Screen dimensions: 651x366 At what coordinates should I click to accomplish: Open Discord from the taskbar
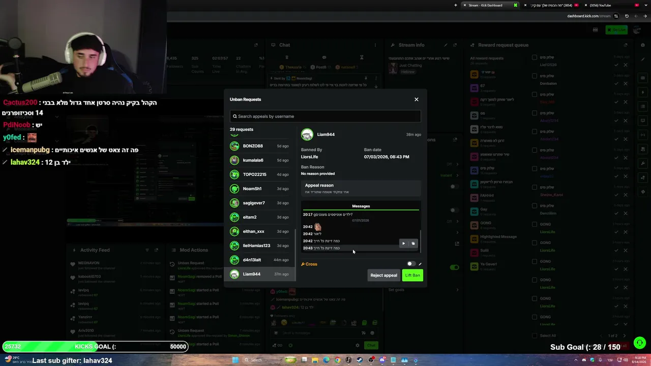[x=382, y=360]
